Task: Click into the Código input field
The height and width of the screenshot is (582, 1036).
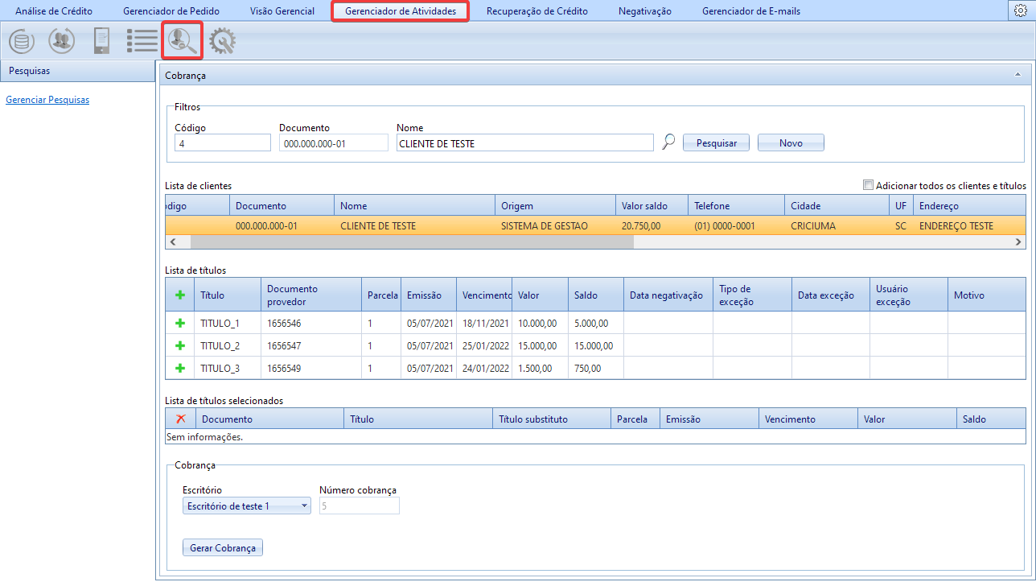Action: coord(223,142)
